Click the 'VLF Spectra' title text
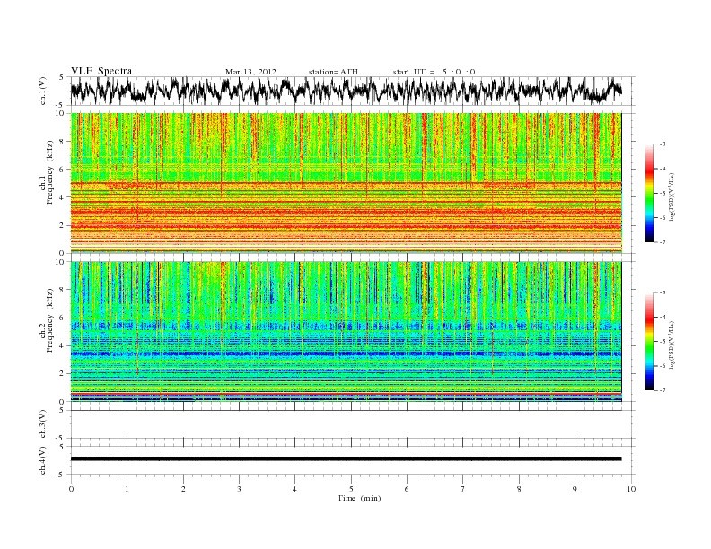 click(x=101, y=71)
